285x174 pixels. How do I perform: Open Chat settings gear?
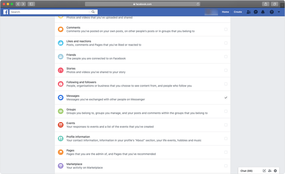point(275,171)
